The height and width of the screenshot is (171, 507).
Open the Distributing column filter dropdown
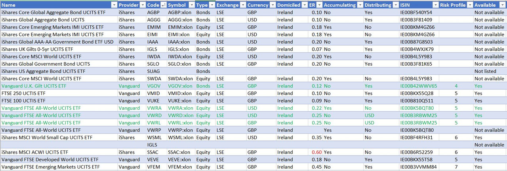395,5
